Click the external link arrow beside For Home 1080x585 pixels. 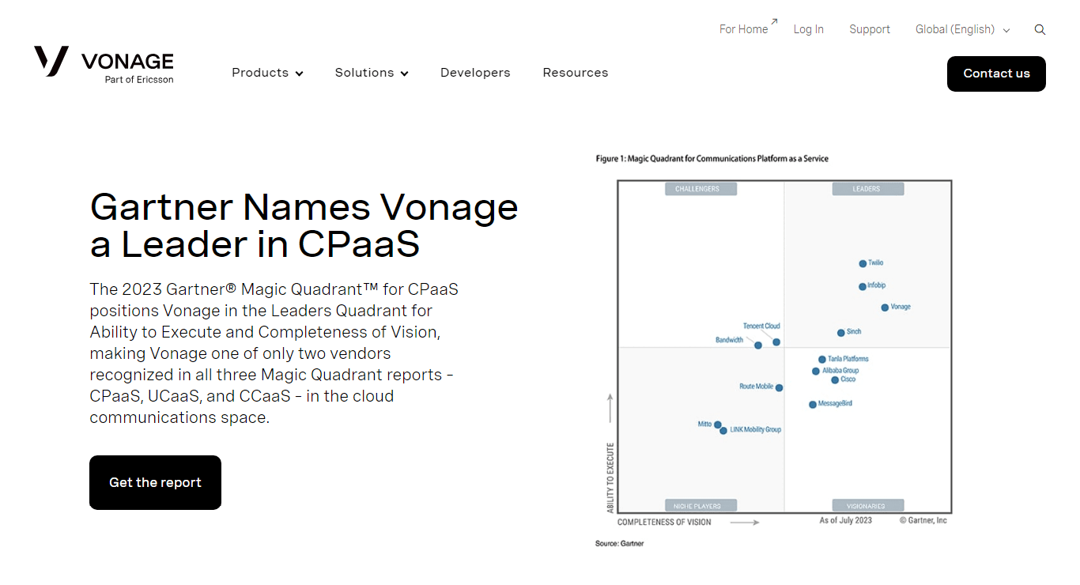773,23
